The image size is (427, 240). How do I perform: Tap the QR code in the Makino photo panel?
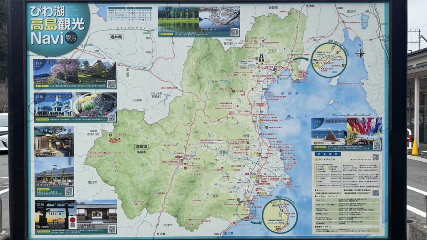coord(234,32)
